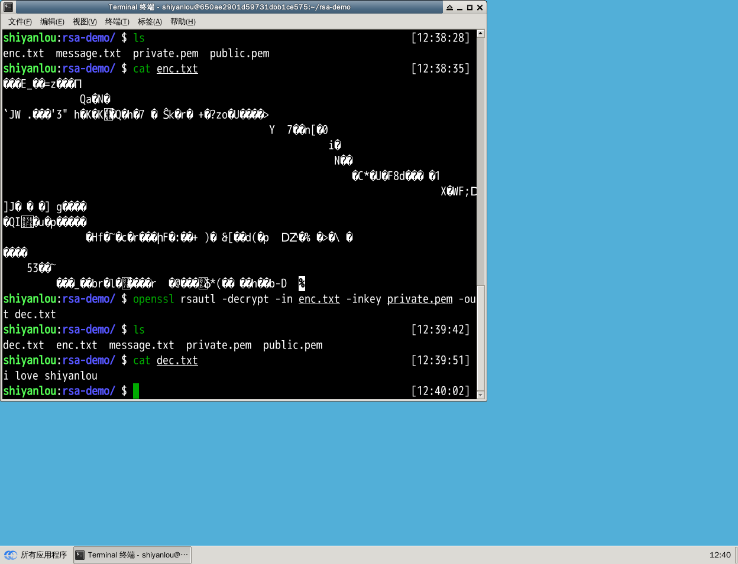Click public.pem in the second ls output
The width and height of the screenshot is (738, 564).
[293, 345]
